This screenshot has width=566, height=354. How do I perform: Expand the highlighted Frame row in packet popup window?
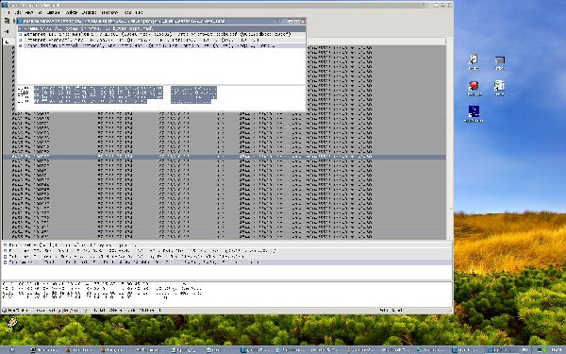tap(20, 28)
